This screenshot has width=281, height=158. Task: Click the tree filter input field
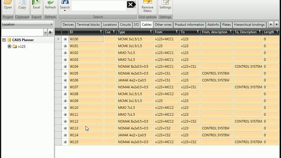pos(22,32)
